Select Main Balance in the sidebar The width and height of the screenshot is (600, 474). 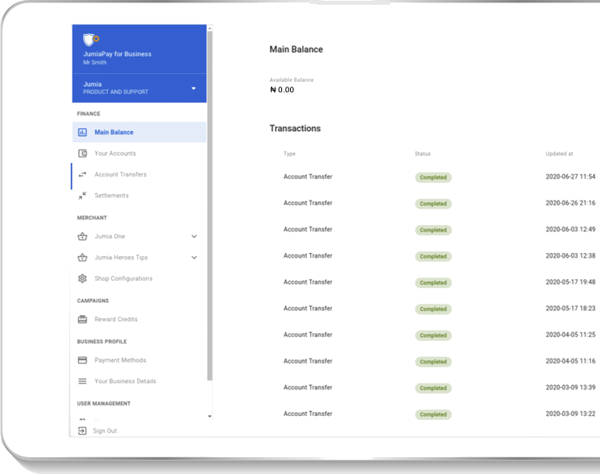tap(139, 132)
